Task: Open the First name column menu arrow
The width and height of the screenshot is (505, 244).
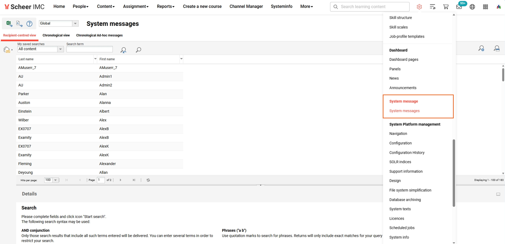Action: (181, 59)
